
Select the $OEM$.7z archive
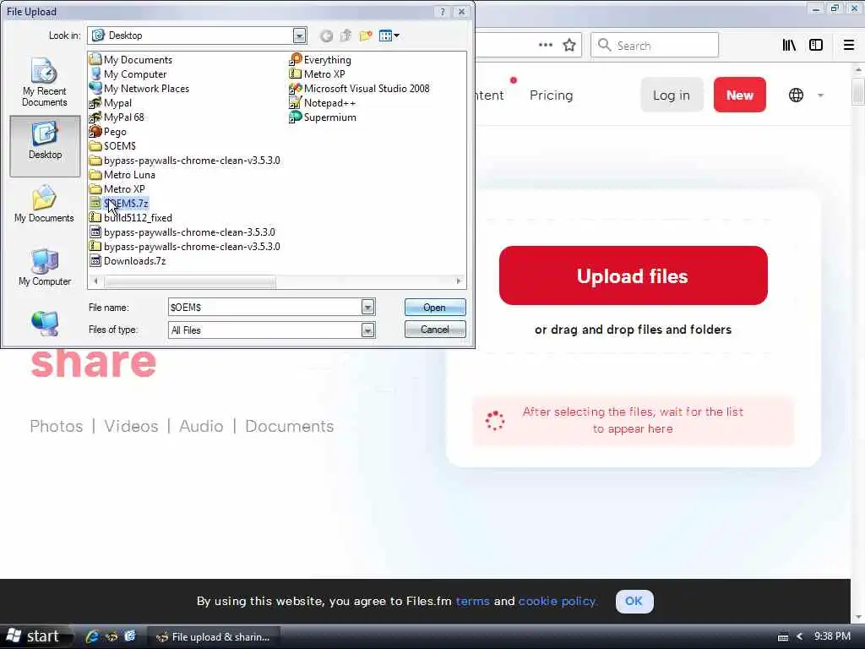pyautogui.click(x=118, y=203)
